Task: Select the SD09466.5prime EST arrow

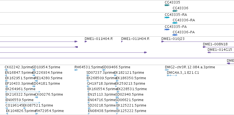Action: pyautogui.click(x=104, y=70)
